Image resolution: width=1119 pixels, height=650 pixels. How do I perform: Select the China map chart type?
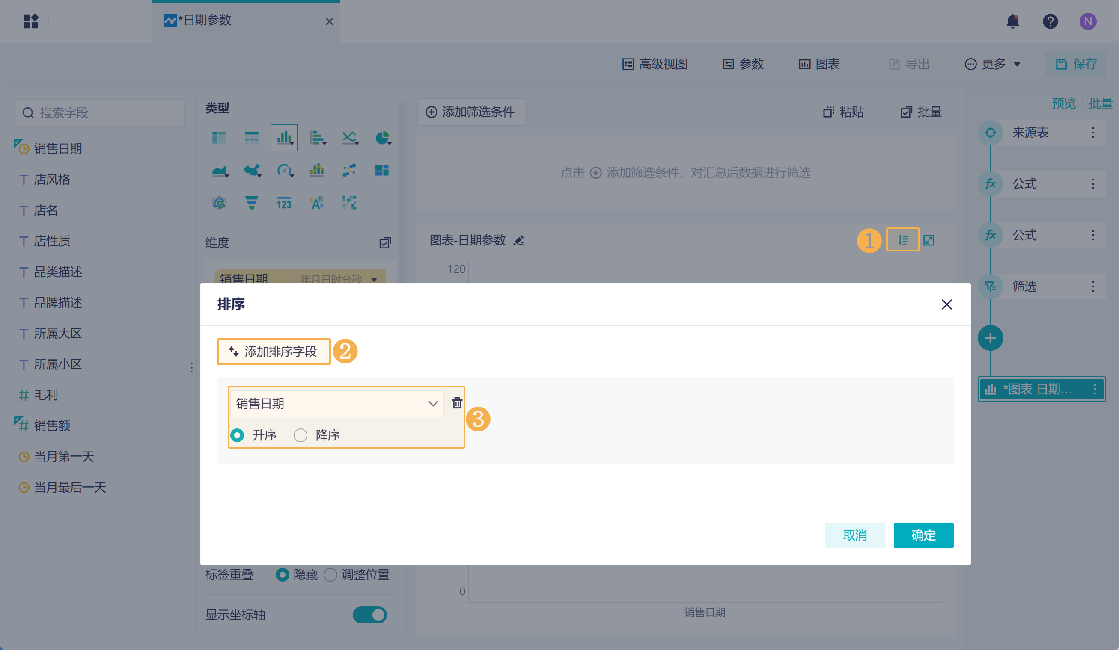(x=252, y=170)
